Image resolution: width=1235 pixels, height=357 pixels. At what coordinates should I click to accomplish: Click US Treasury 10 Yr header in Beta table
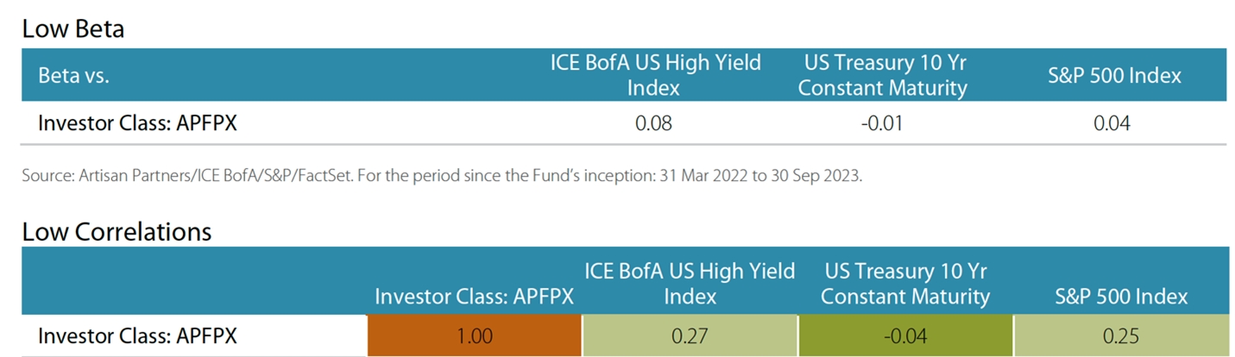tap(882, 75)
